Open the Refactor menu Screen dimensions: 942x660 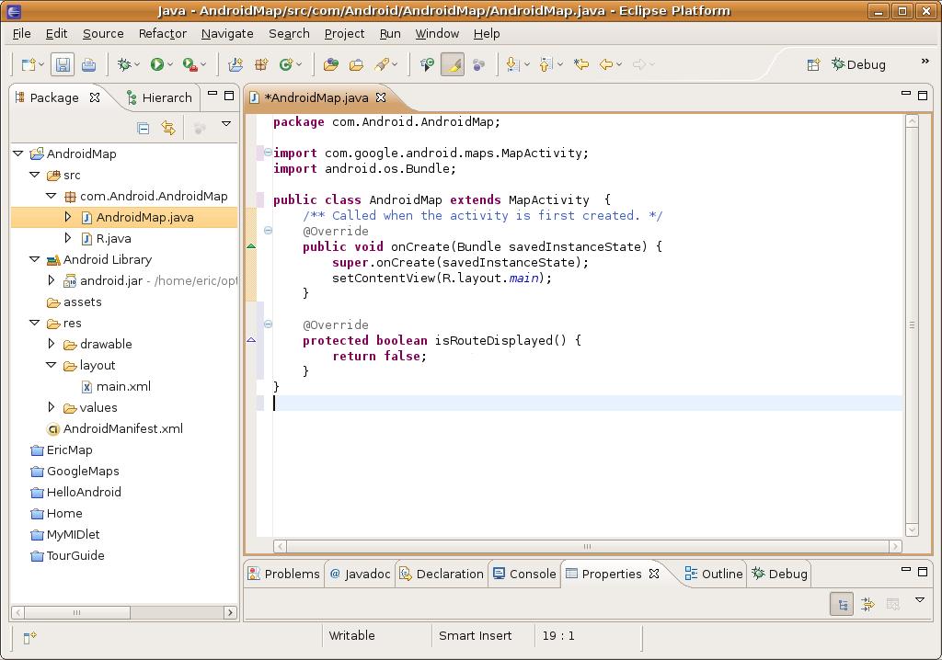coord(162,33)
